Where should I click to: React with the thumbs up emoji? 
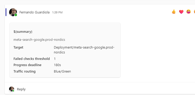pyautogui.click(x=174, y=12)
